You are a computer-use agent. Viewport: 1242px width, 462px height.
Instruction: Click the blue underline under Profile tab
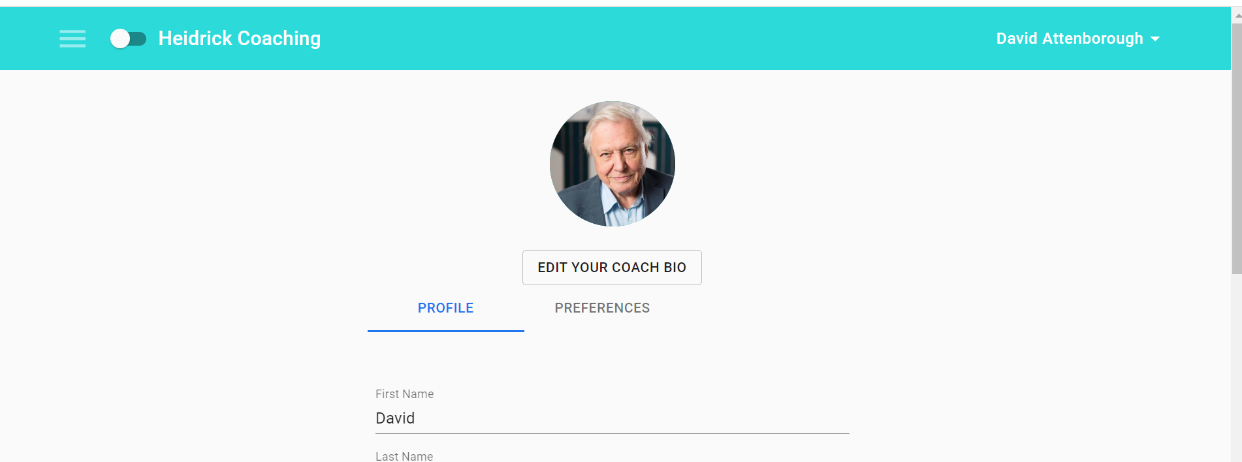445,331
